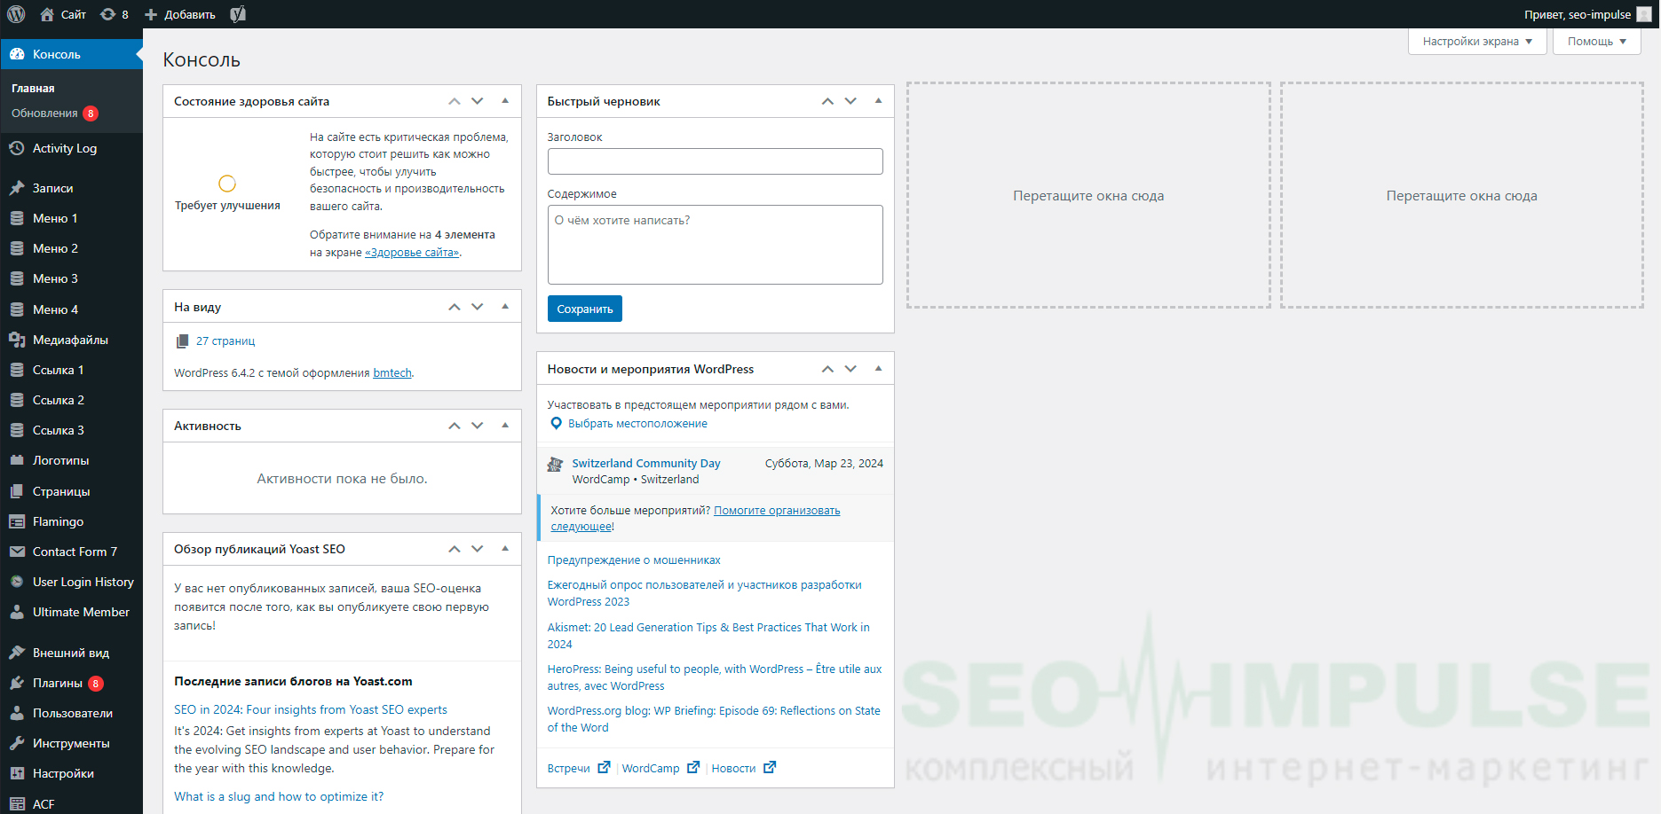
Task: Select the Activity Log sidebar icon
Action: pyautogui.click(x=15, y=148)
